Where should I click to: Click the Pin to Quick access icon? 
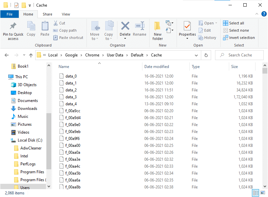(13, 30)
